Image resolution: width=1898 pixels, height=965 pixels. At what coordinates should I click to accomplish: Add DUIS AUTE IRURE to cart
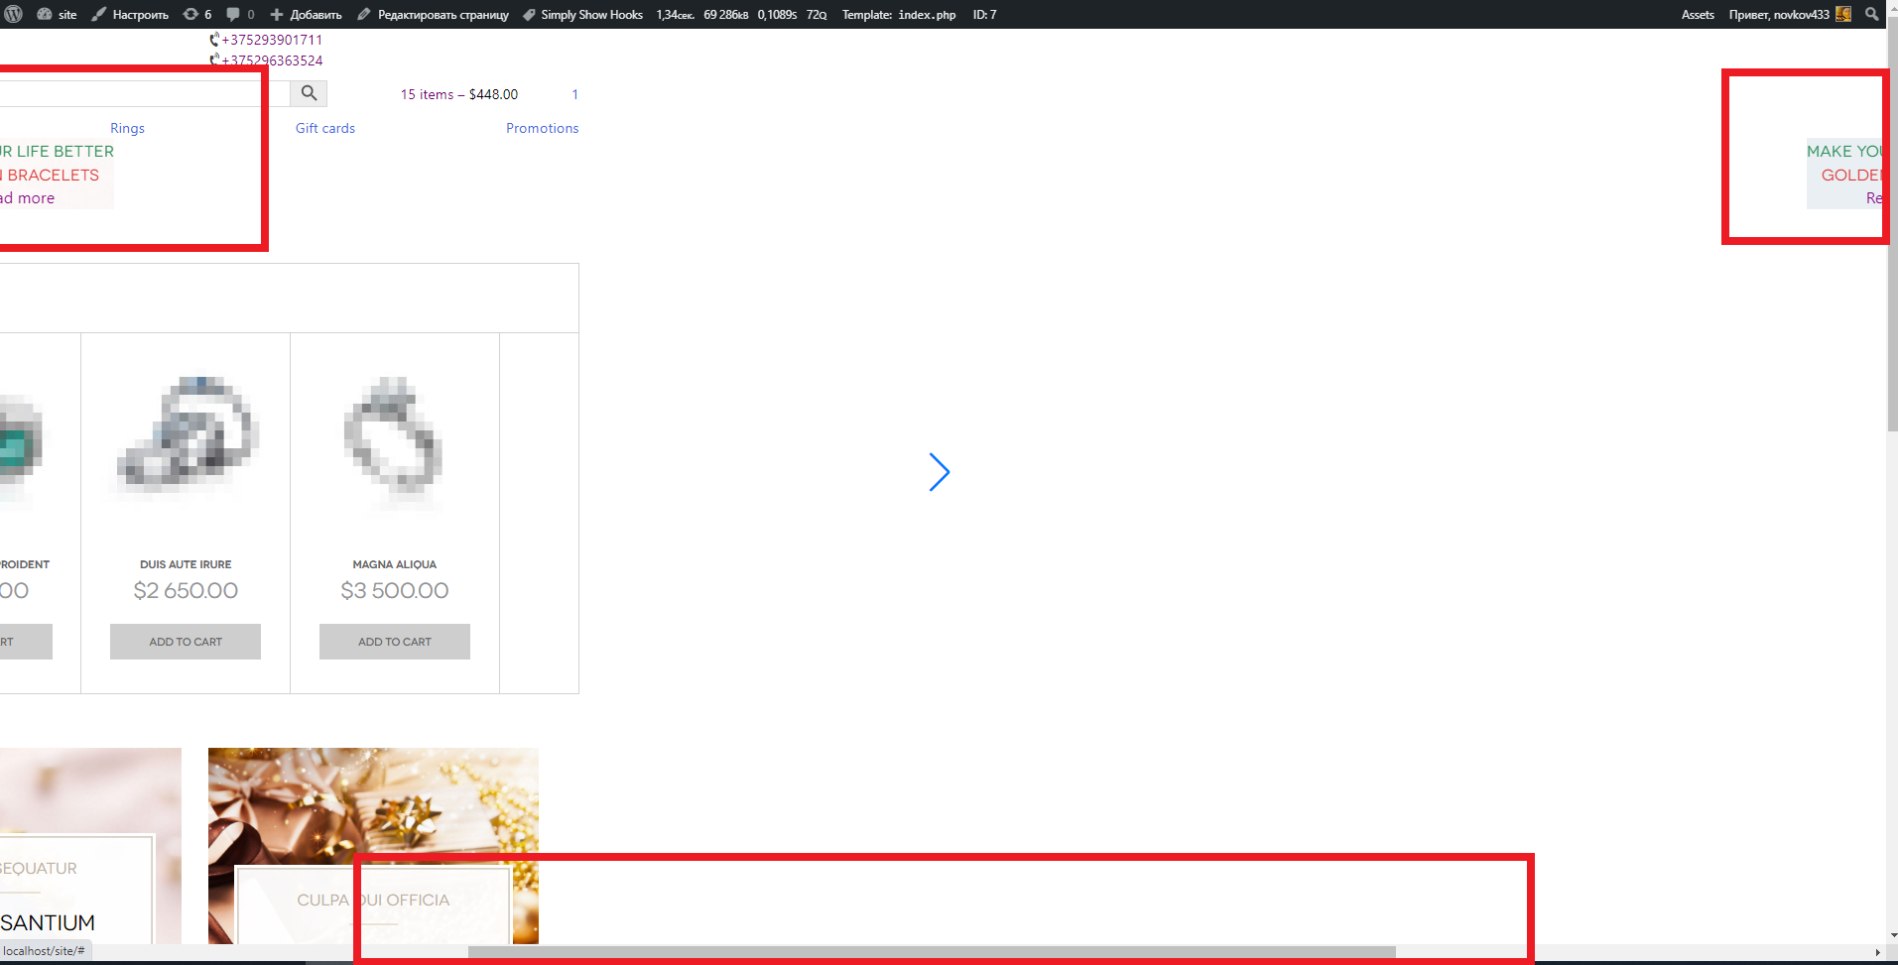(x=186, y=642)
